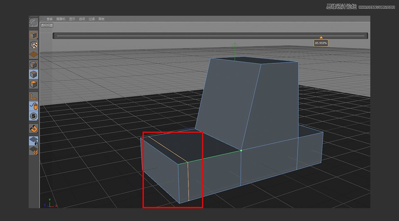Select the Tweak mode mouse icon
The height and width of the screenshot is (221, 399).
click(x=34, y=106)
